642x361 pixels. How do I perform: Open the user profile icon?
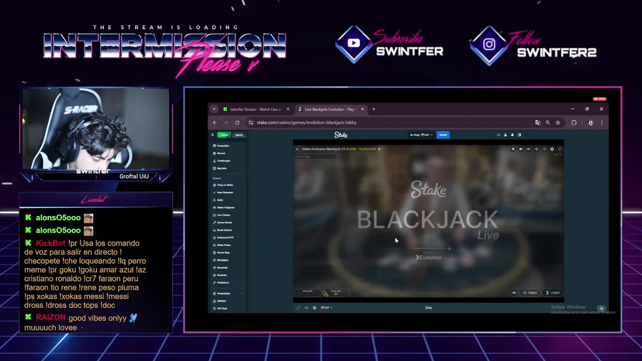[505, 135]
